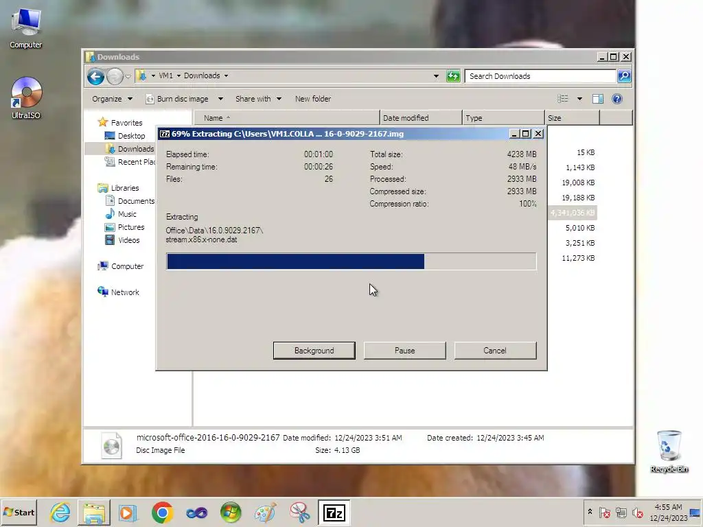Click the Action Center flag tray icon
Viewport: 703px width, 527px height.
coord(604,512)
